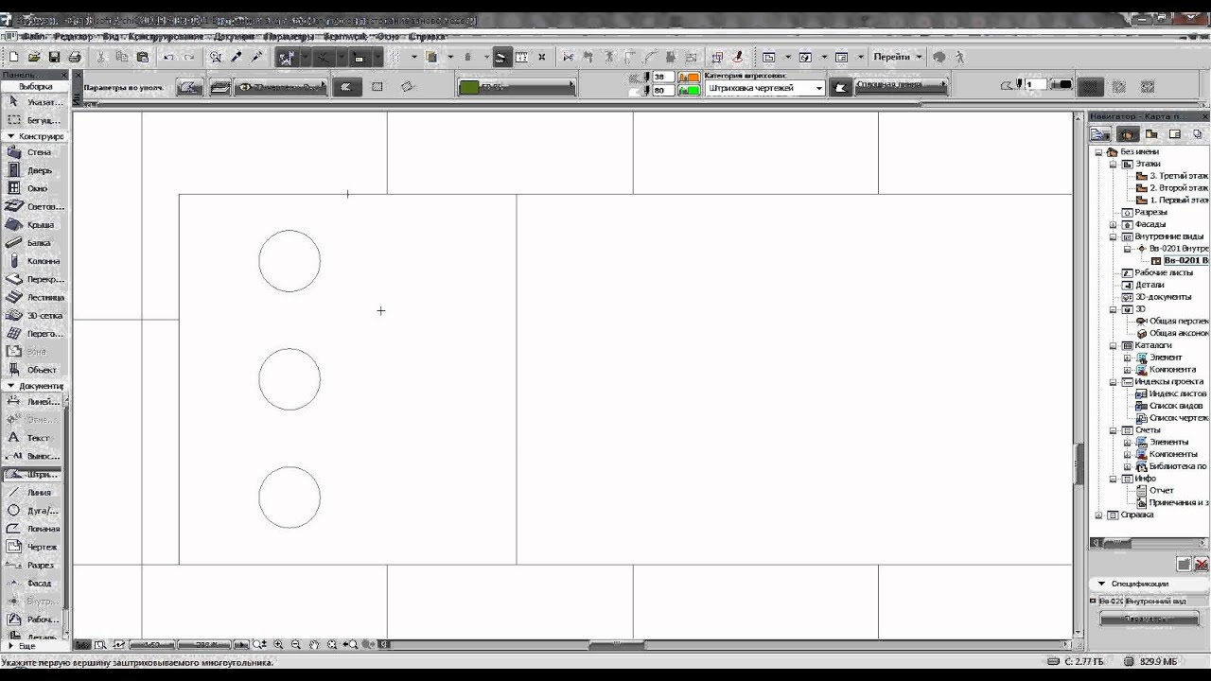Toggle the polygon fill geometry method
Image resolution: width=1211 pixels, height=681 pixels.
pos(346,87)
